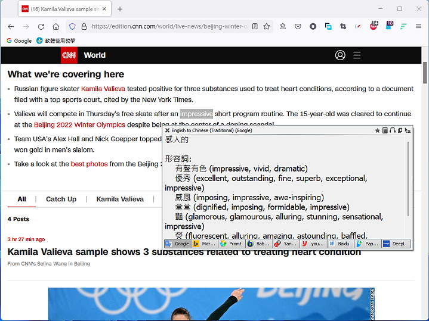Screen dimensions: 429x321
Task: Reload the CNN page
Action: pos(41,26)
